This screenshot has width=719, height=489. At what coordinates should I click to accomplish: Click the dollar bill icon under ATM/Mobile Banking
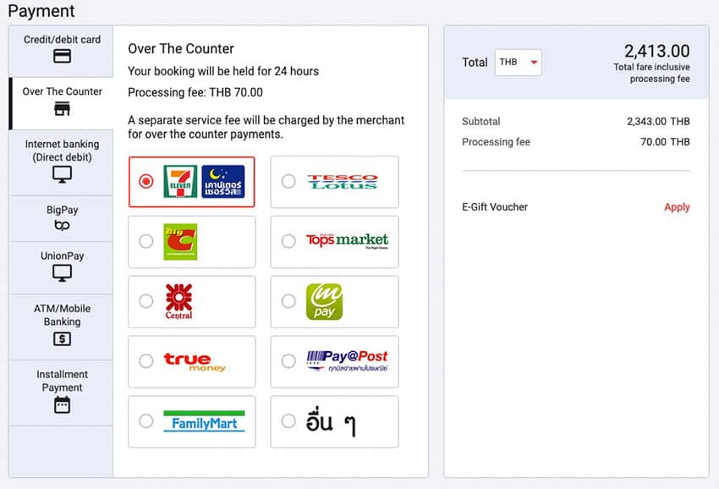[62, 339]
